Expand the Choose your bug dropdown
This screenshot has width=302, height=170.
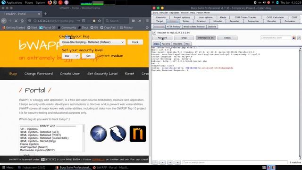(92, 42)
